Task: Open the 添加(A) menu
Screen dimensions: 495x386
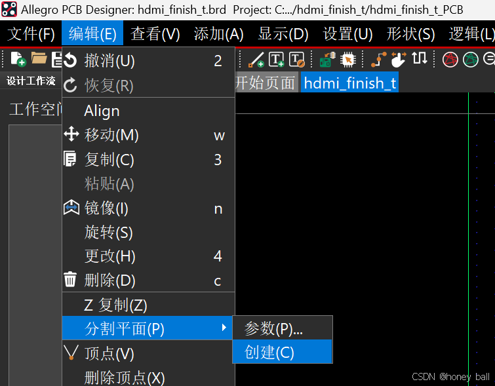Action: coord(218,34)
